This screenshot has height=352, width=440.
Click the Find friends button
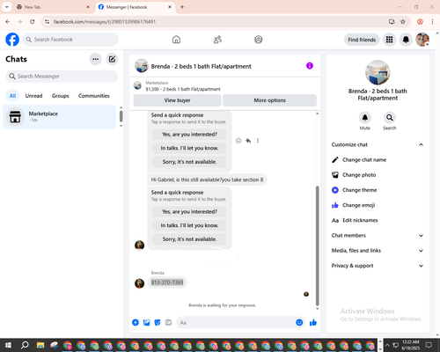(362, 40)
